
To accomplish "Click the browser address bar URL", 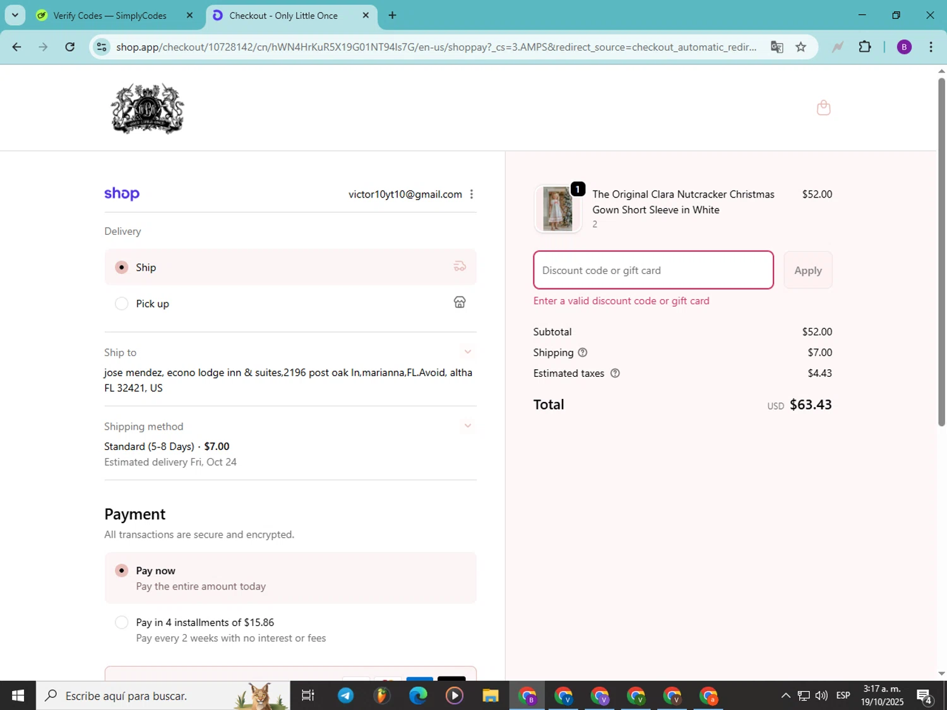I will (436, 47).
